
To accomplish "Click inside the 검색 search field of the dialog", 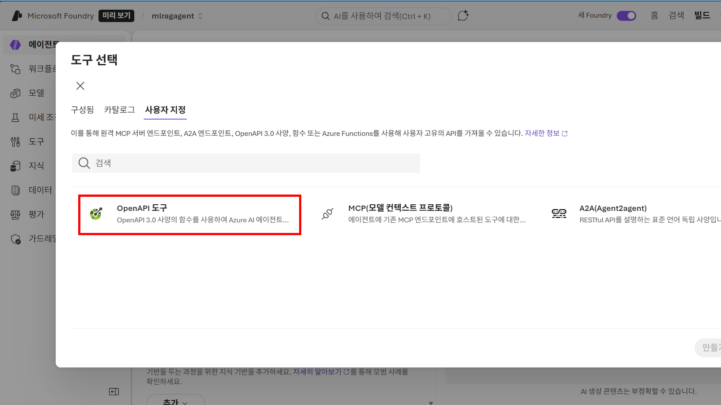I will [x=246, y=163].
